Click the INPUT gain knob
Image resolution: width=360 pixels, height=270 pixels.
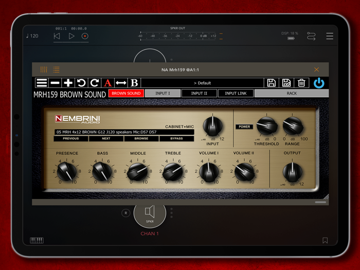[x=212, y=127]
